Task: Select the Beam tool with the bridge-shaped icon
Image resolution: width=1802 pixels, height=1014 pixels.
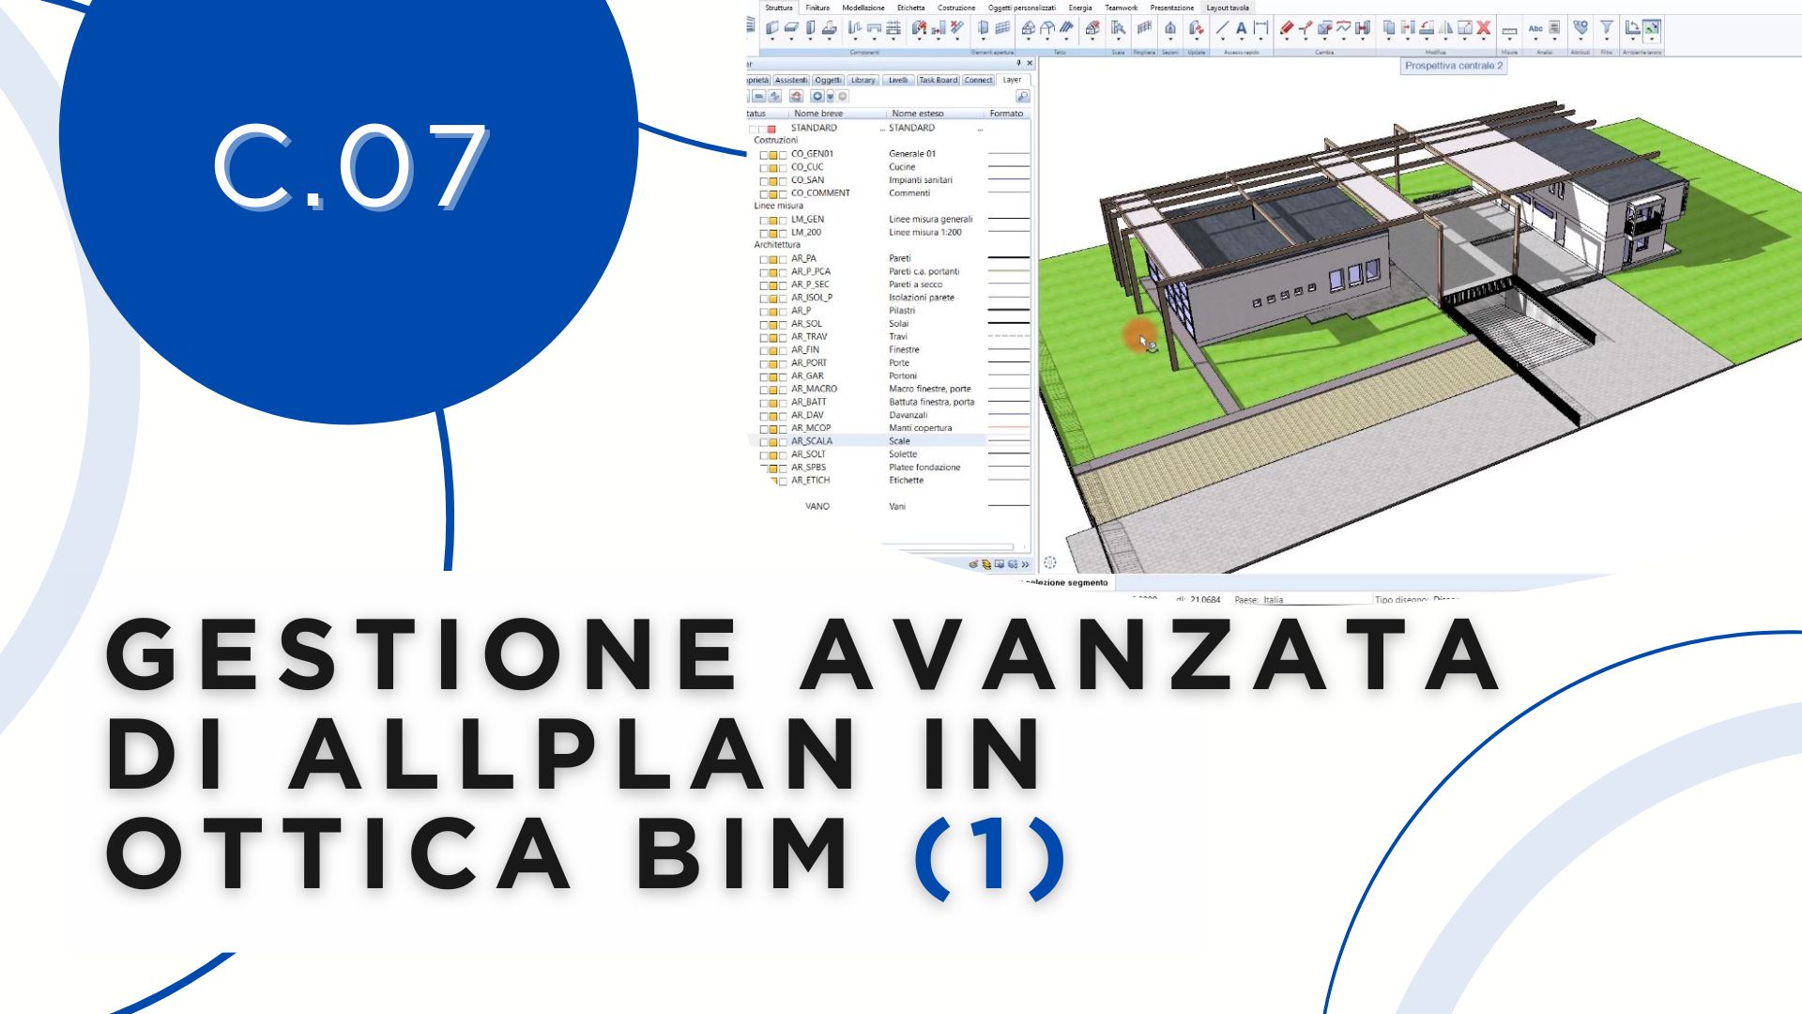Action: (874, 27)
